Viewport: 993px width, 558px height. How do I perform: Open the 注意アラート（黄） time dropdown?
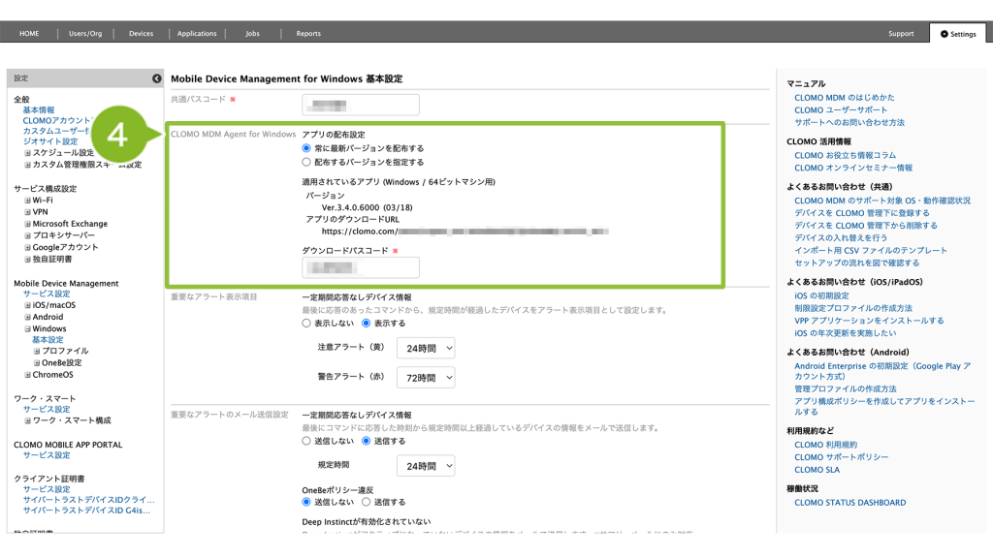point(426,348)
